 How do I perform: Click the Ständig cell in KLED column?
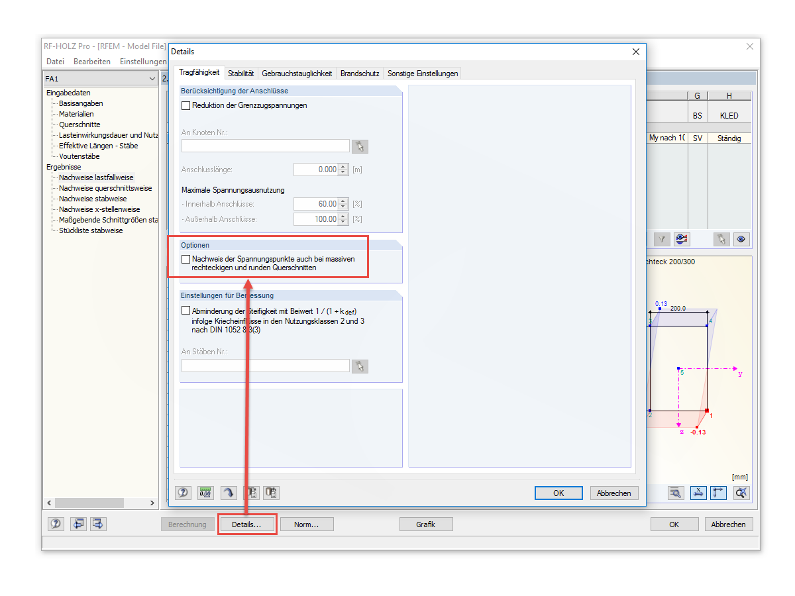point(729,138)
